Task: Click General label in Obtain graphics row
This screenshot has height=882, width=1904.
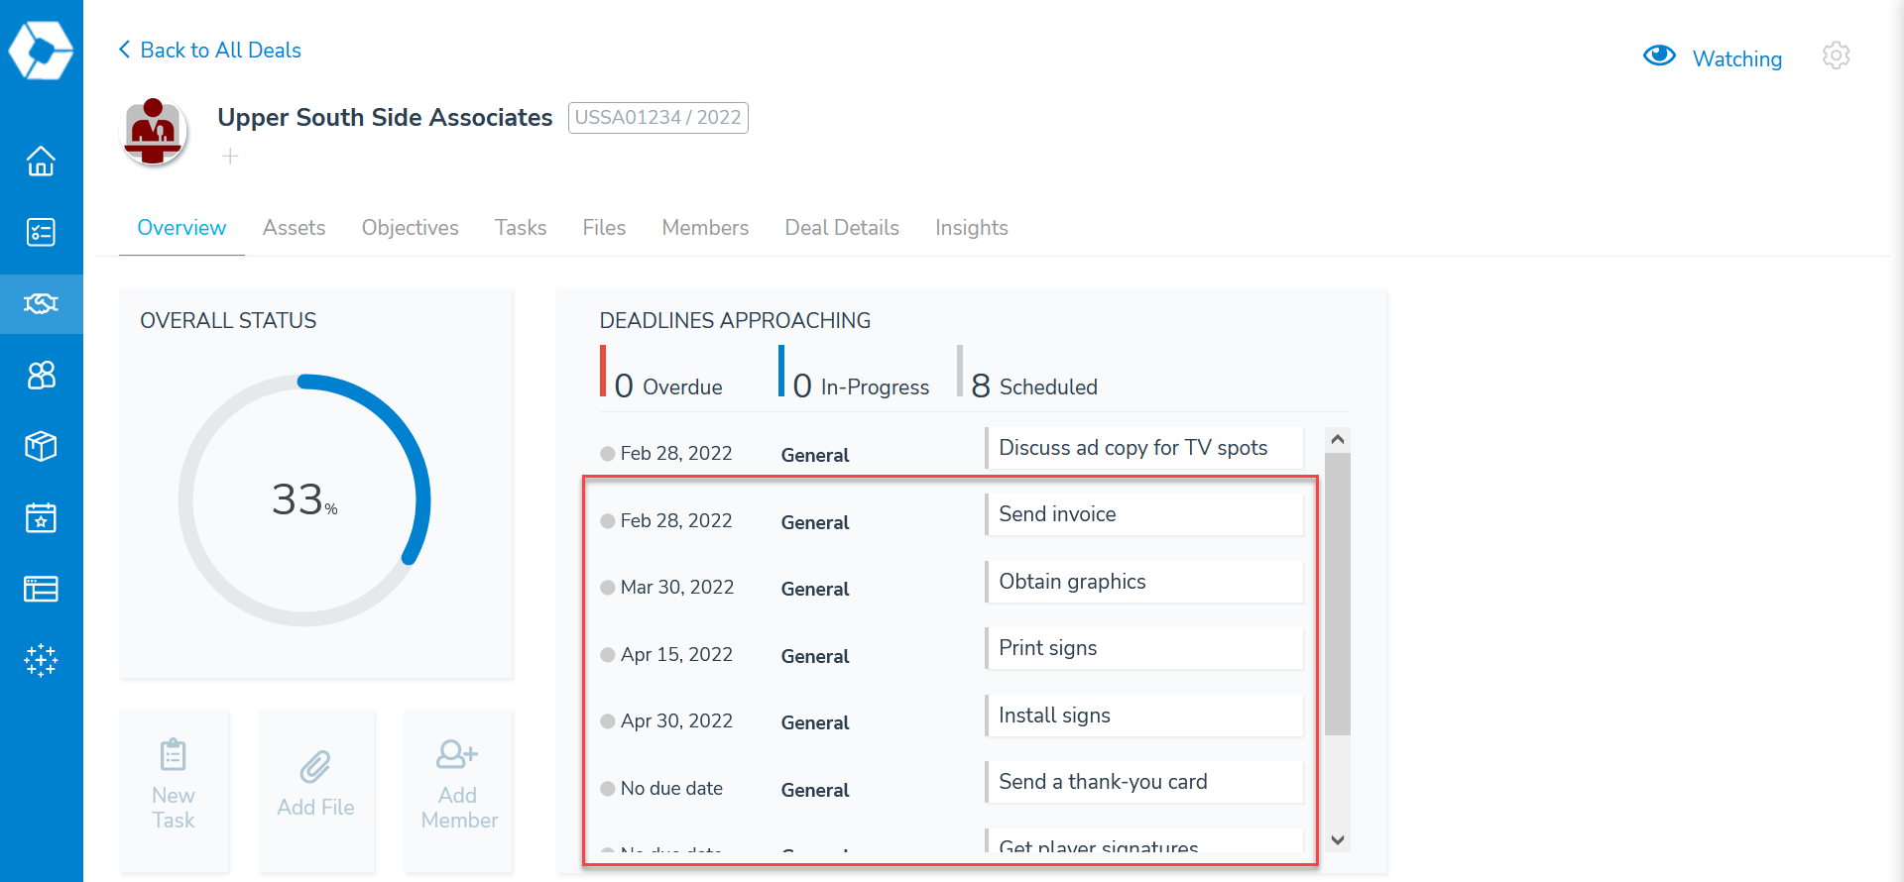Action: click(x=815, y=590)
